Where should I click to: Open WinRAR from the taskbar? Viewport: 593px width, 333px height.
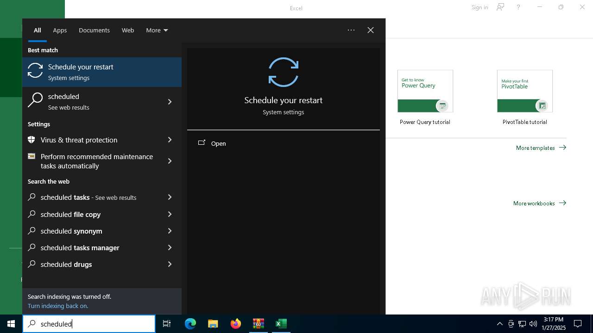tap(259, 324)
